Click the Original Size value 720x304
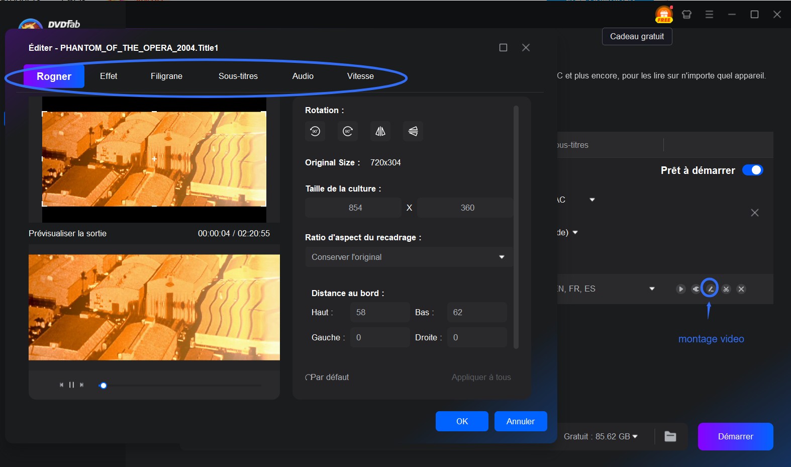791x467 pixels. pos(385,162)
